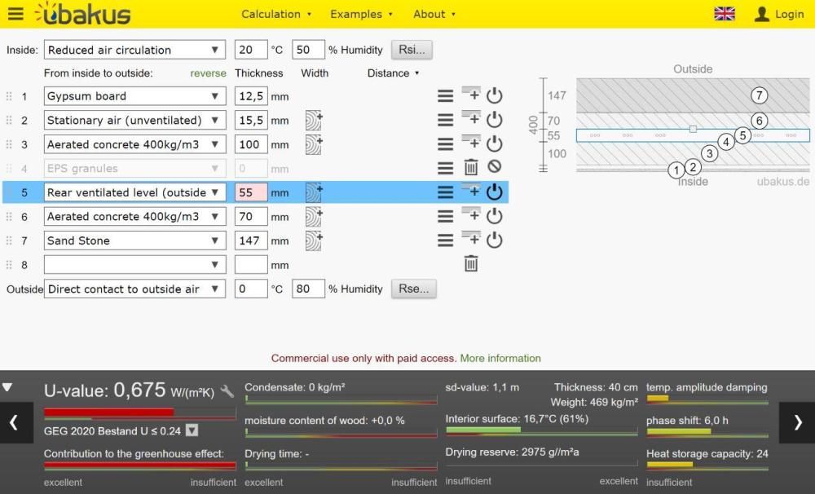
Task: Add width pattern to row 3 Aerated concrete
Action: (x=314, y=144)
